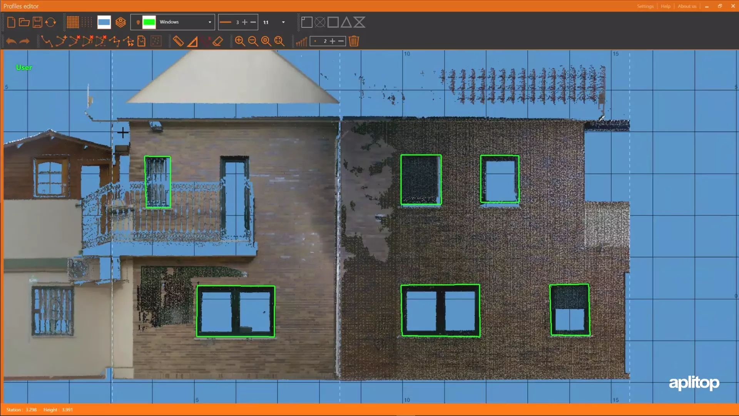The image size is (739, 416).
Task: Activate the eraser tool
Action: point(218,41)
